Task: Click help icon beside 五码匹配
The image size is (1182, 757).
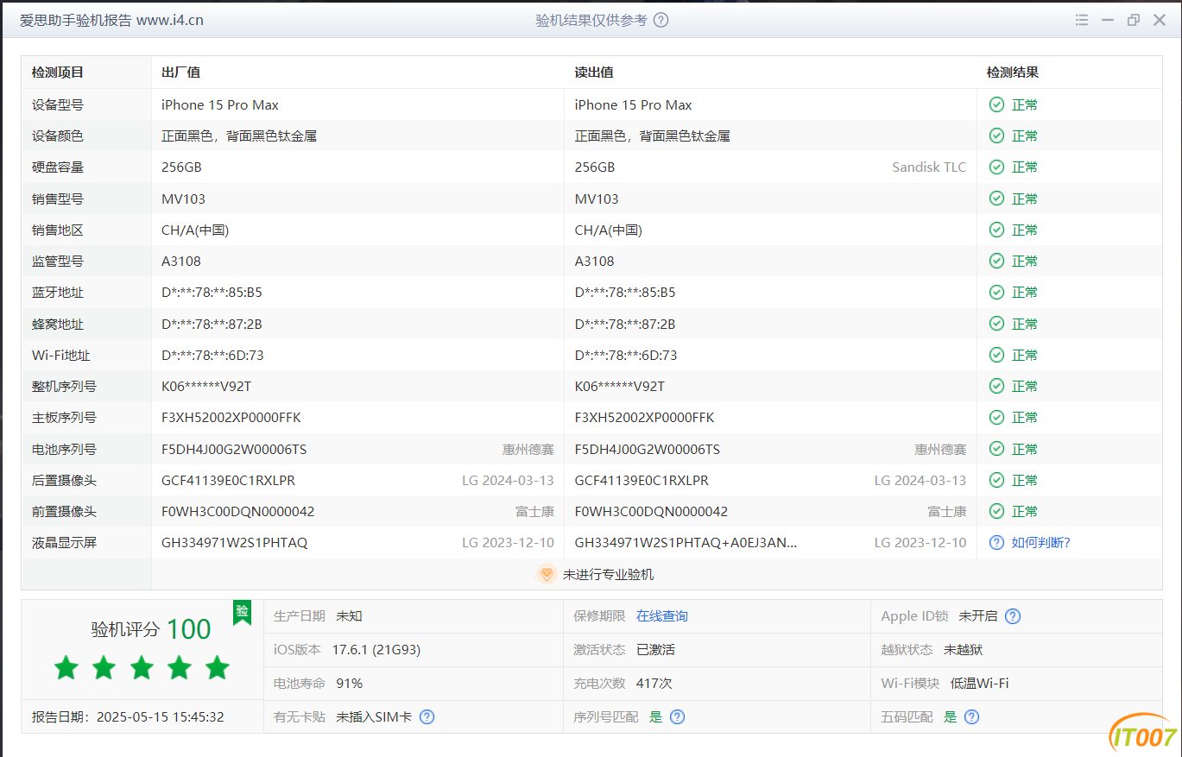Action: (971, 717)
